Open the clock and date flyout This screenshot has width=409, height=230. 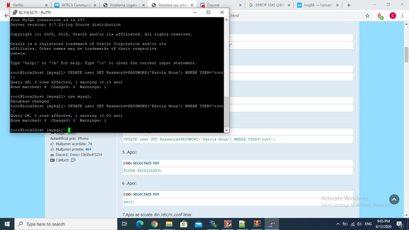(x=383, y=224)
